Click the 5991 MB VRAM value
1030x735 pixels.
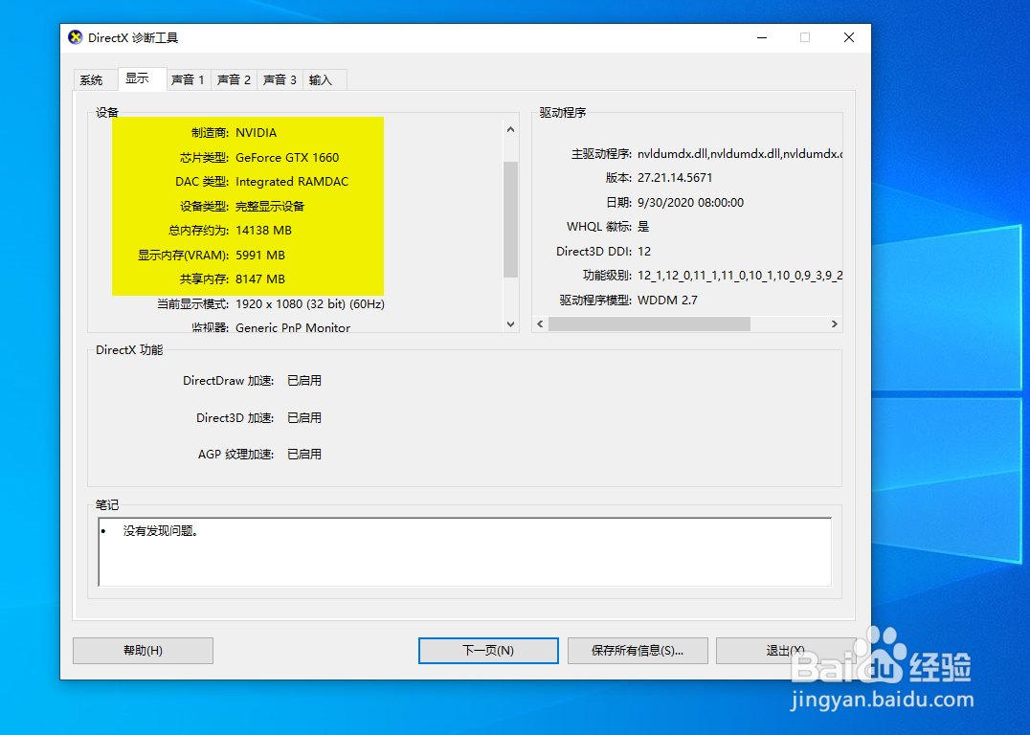[x=260, y=255]
